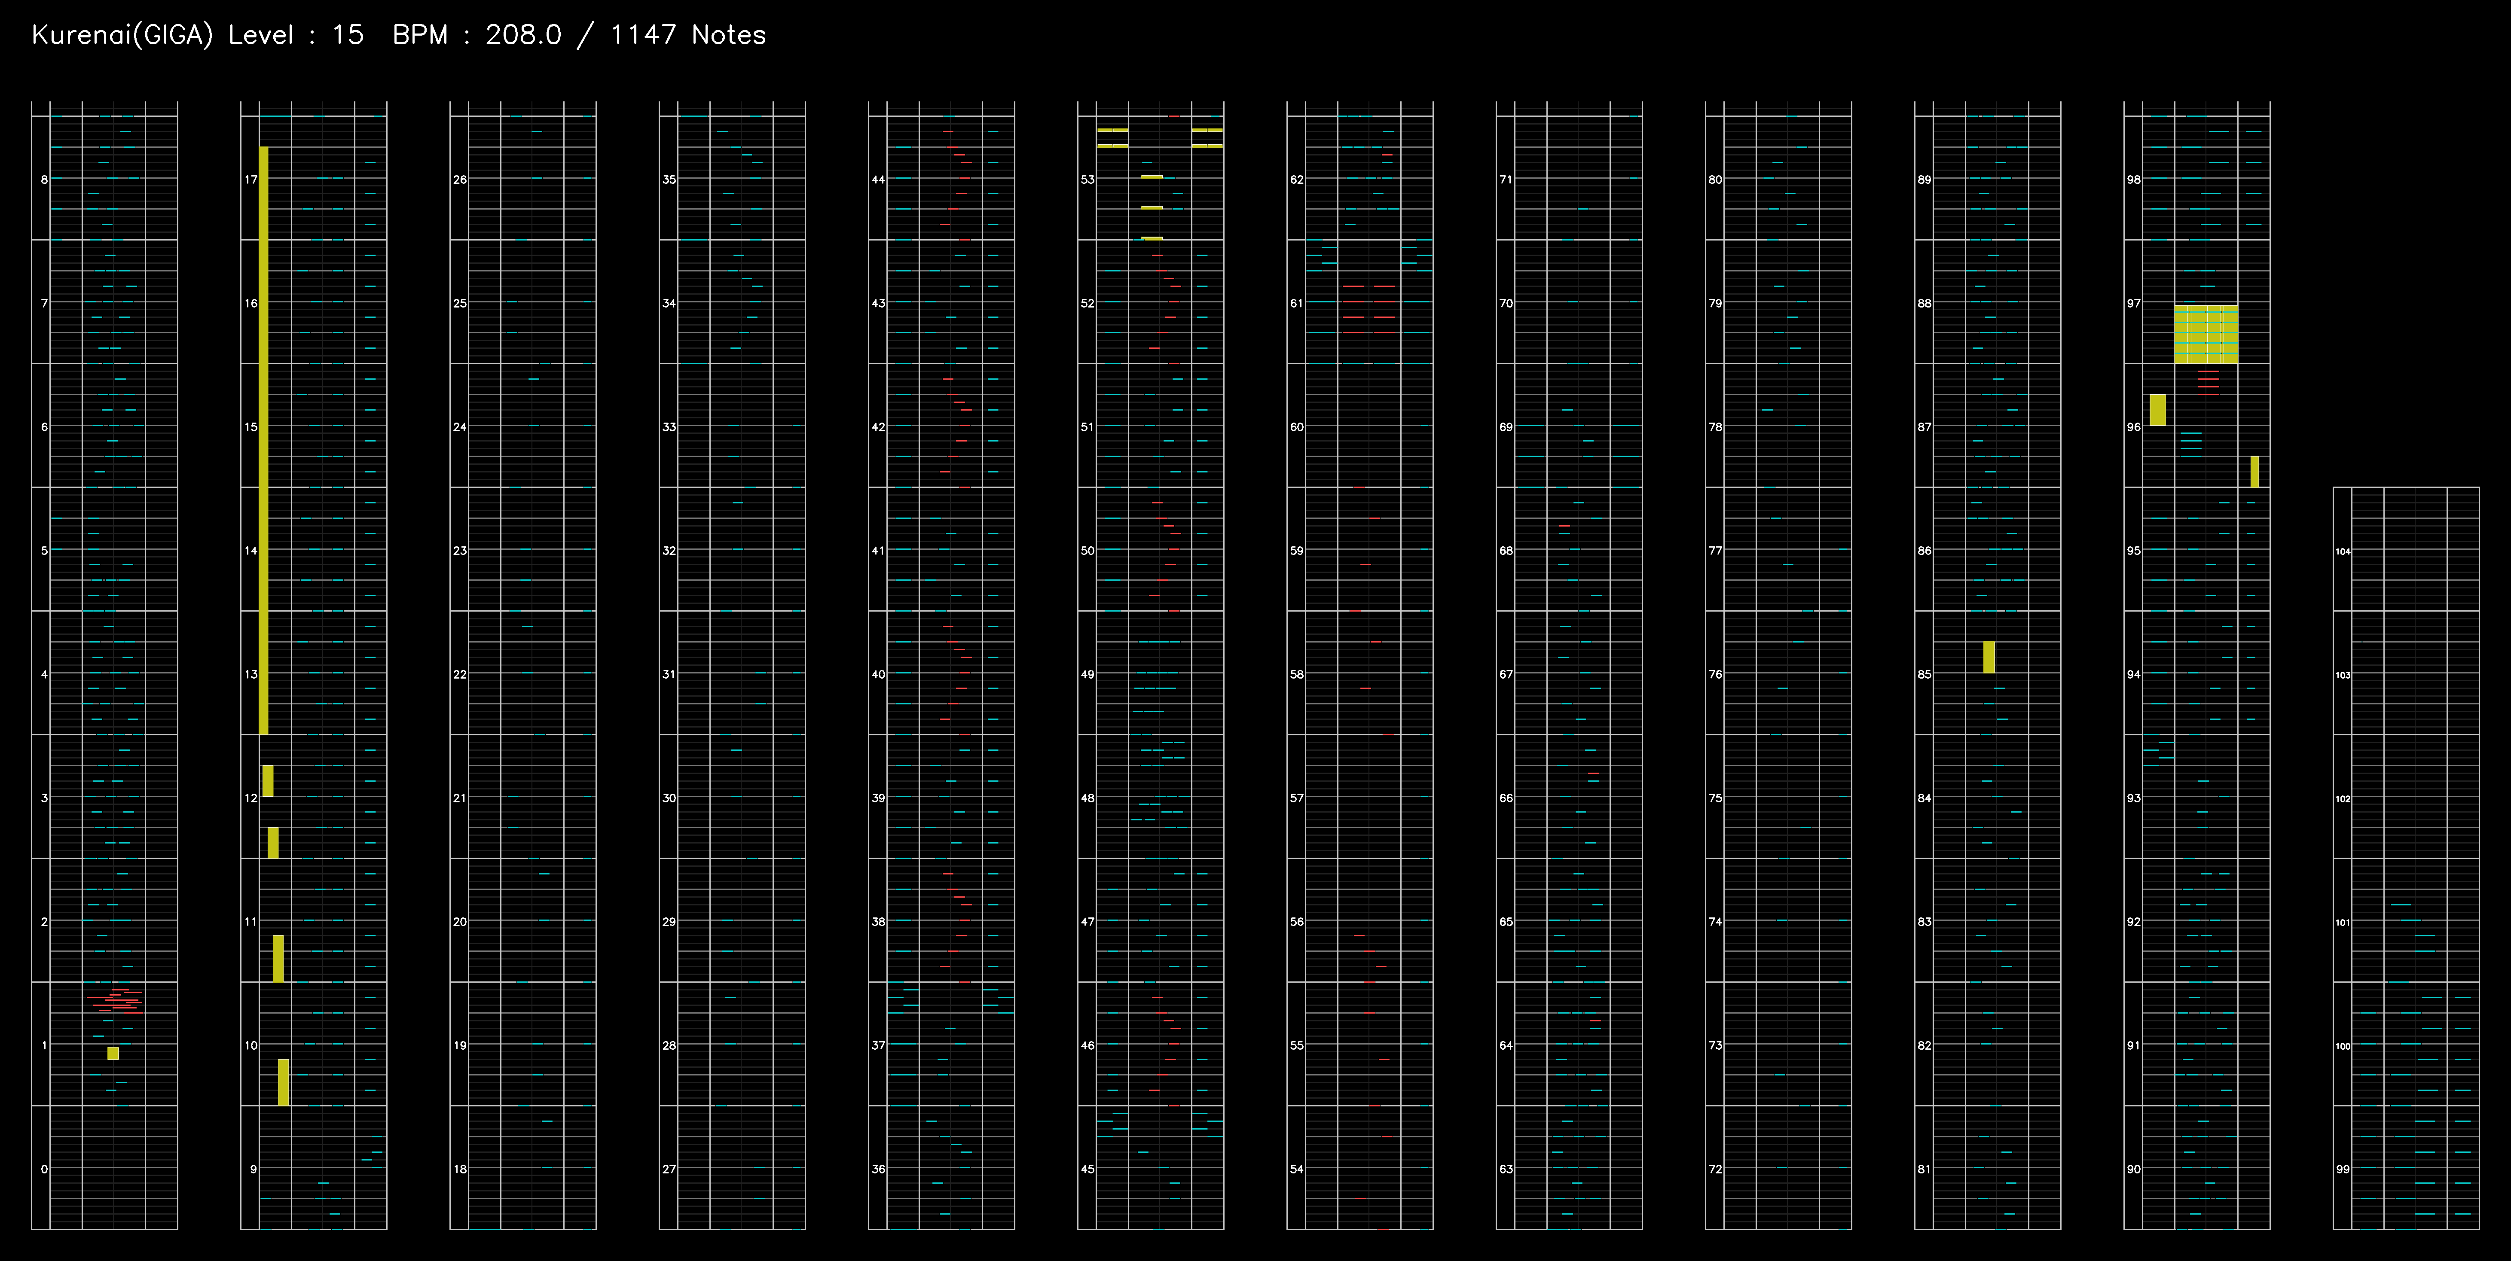Viewport: 2511px width, 1261px height.
Task: Select measure number 94 label
Action: pos(2134,674)
